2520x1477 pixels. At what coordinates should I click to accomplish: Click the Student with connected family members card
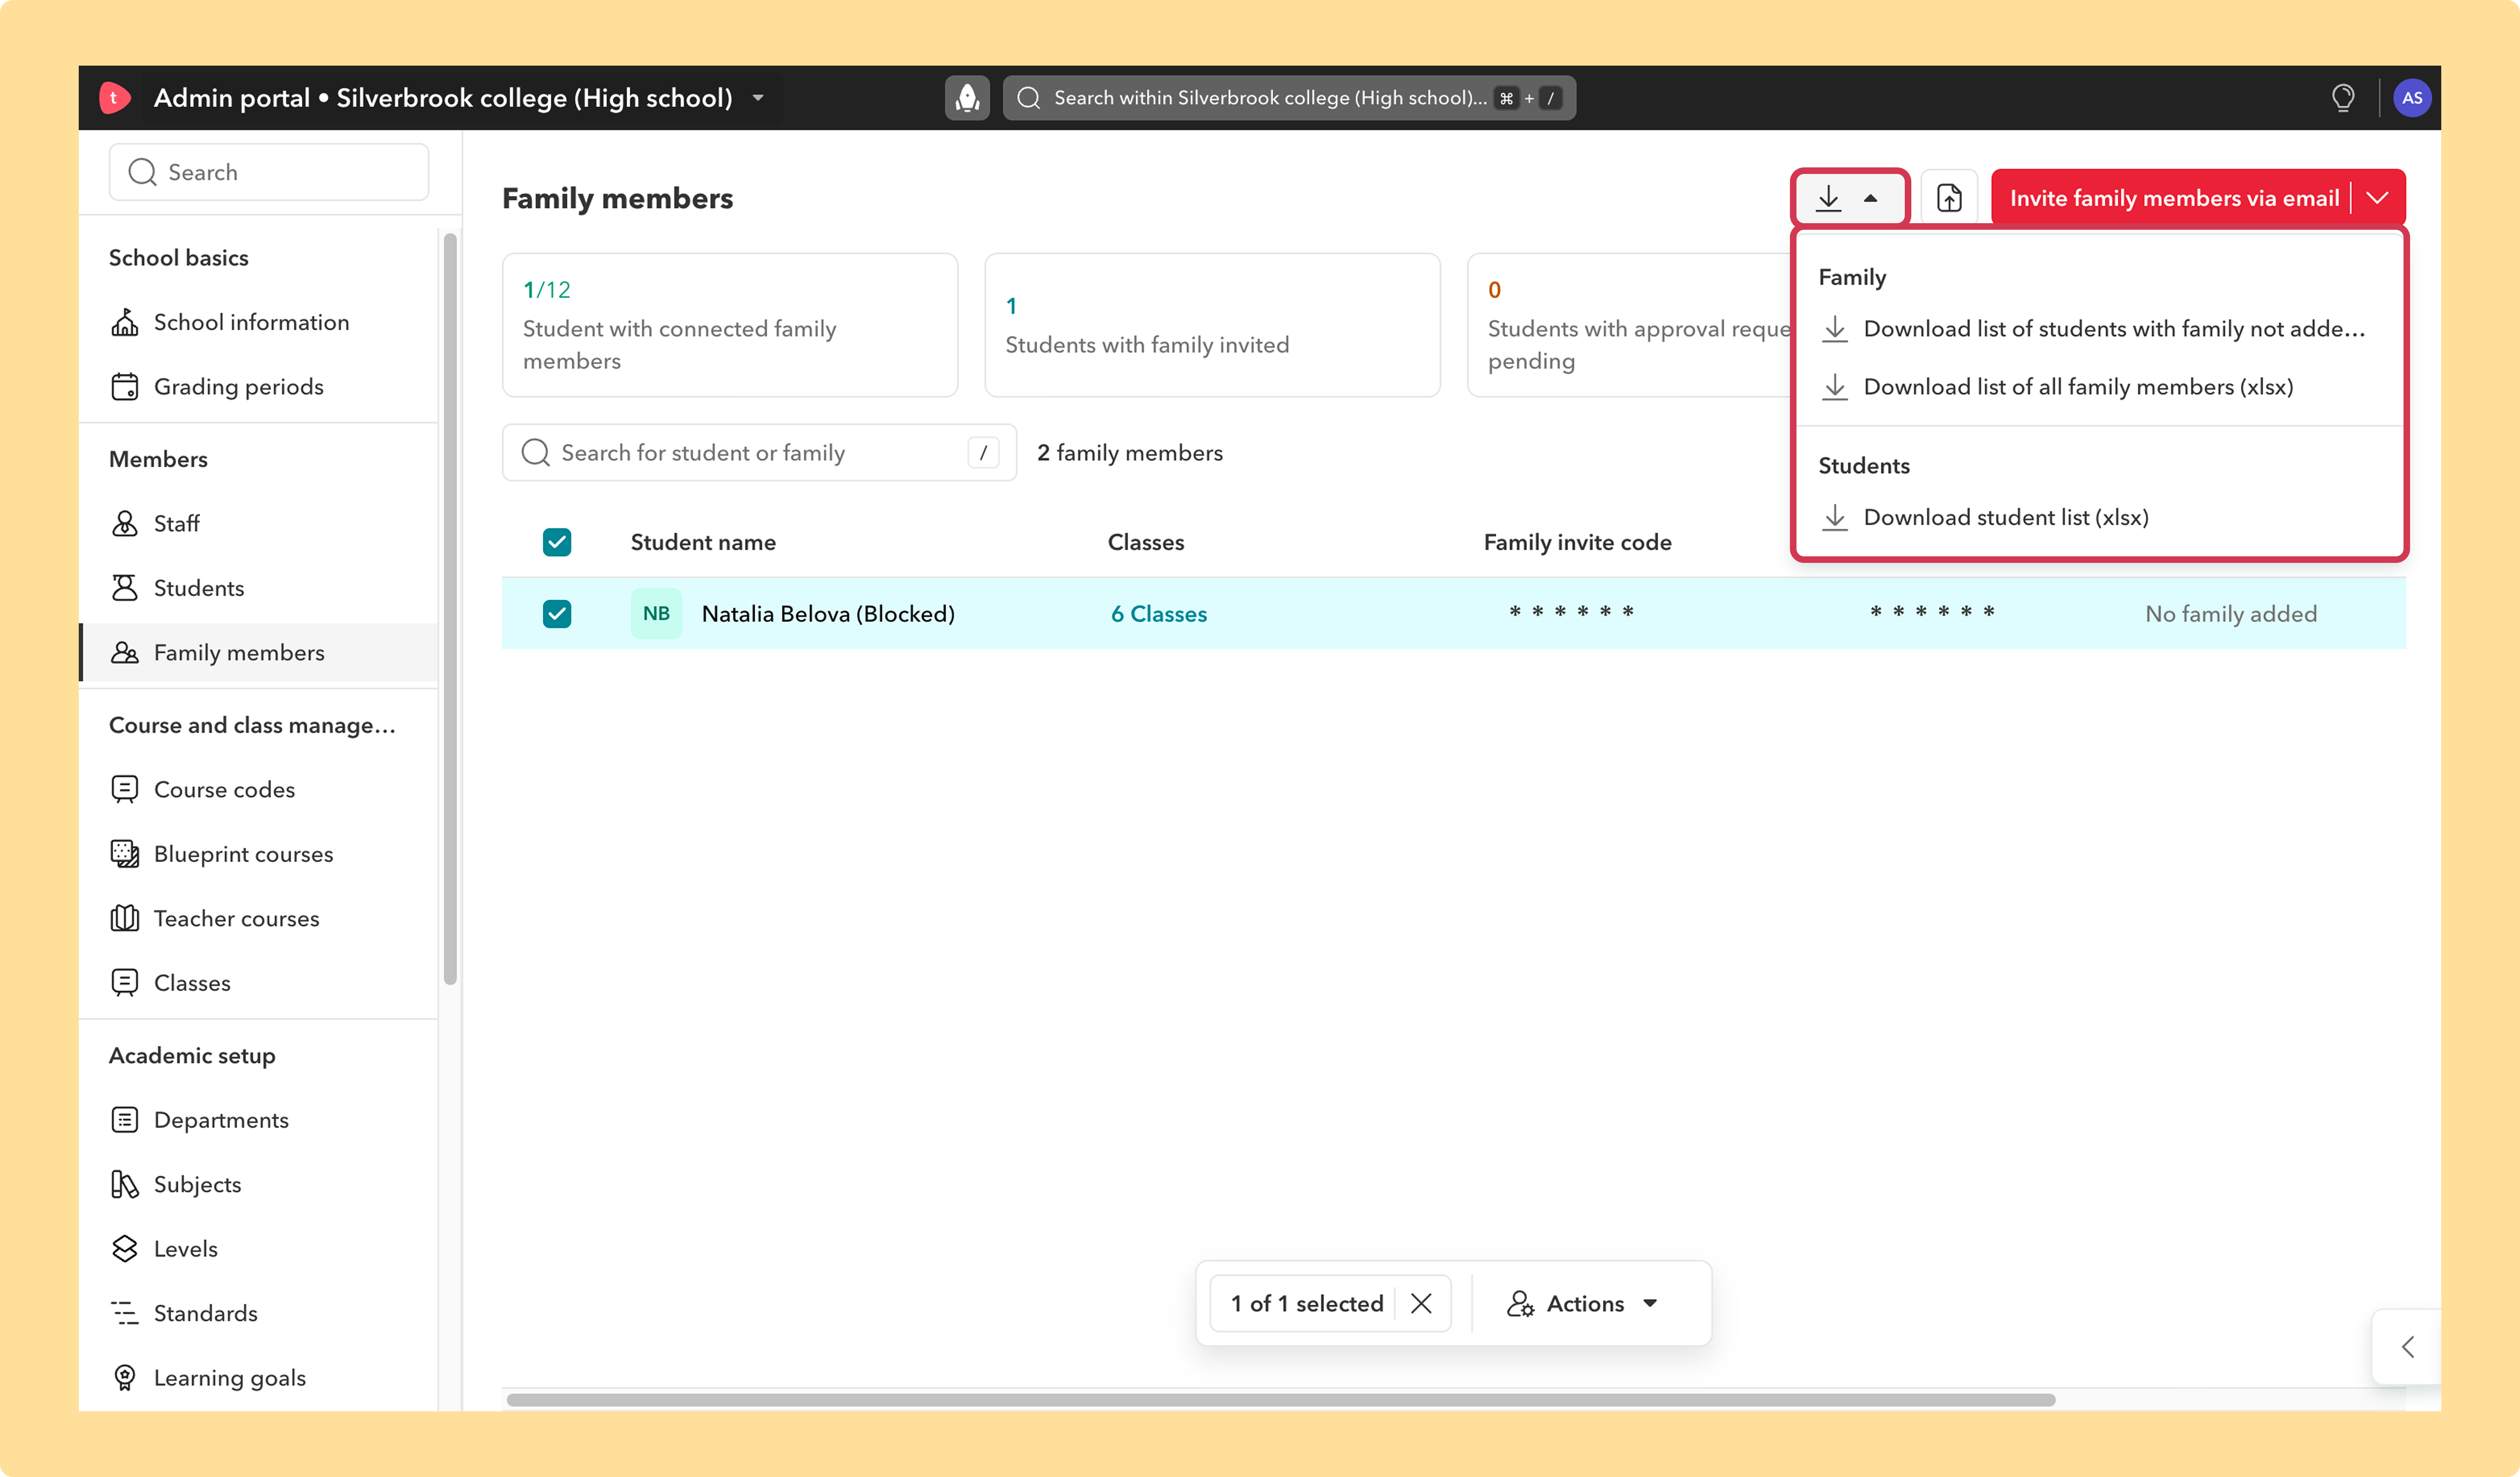[x=730, y=325]
